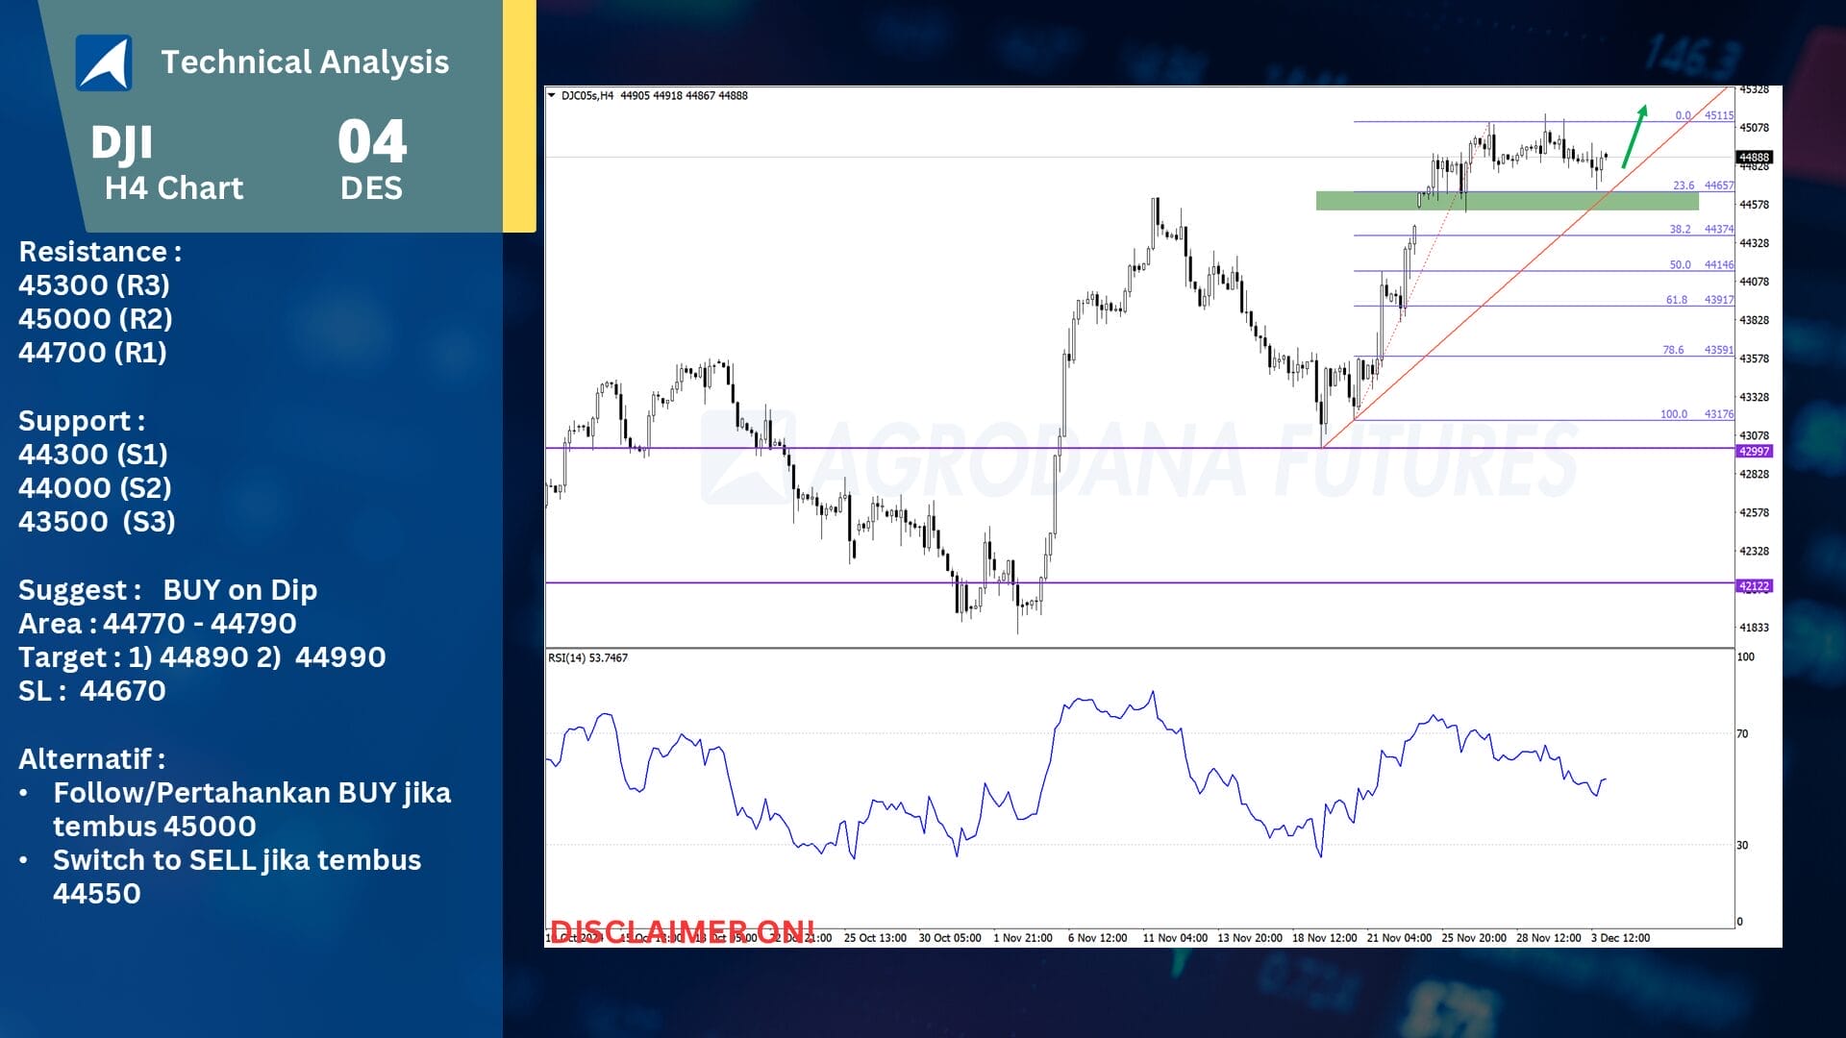Click the red DISCLAIMER ON! text
1846x1038 pixels.
pyautogui.click(x=682, y=930)
